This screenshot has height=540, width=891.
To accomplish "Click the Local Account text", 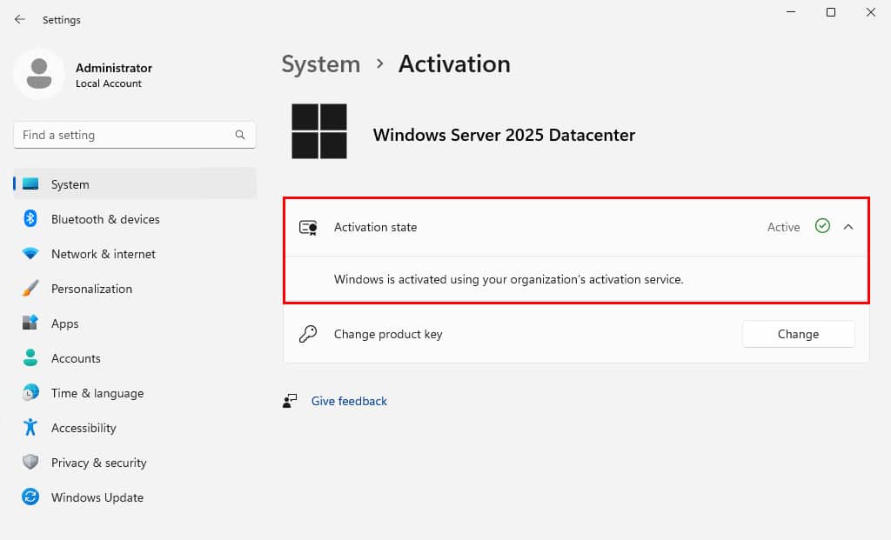I will point(109,83).
